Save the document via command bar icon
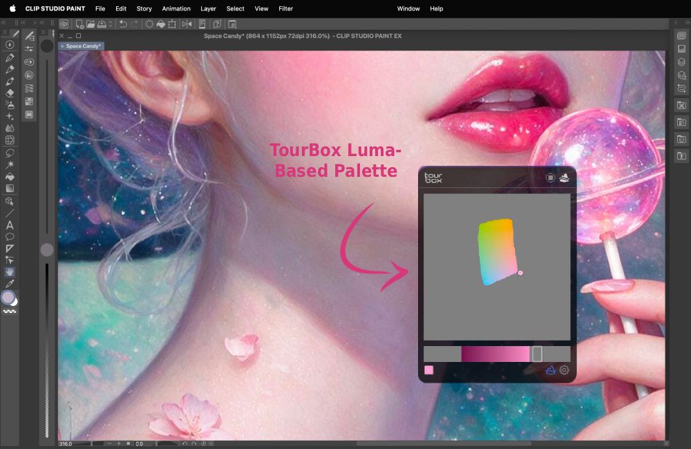Image resolution: width=691 pixels, height=449 pixels. [102, 23]
